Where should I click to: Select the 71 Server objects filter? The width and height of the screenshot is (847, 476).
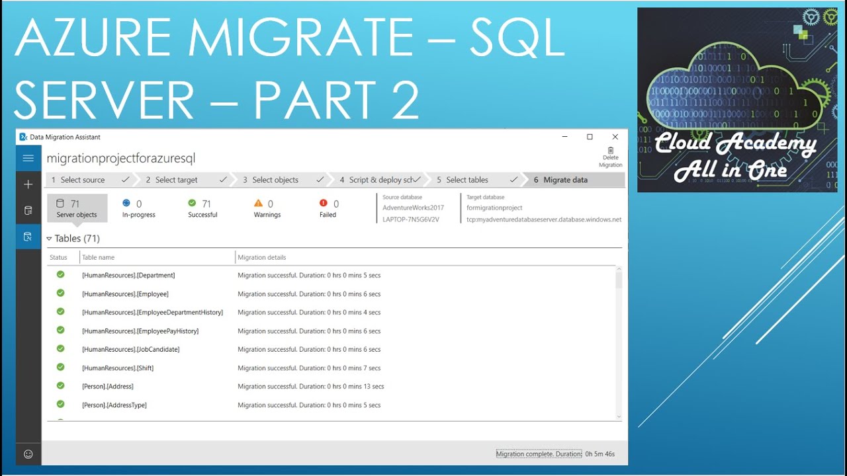click(77, 208)
